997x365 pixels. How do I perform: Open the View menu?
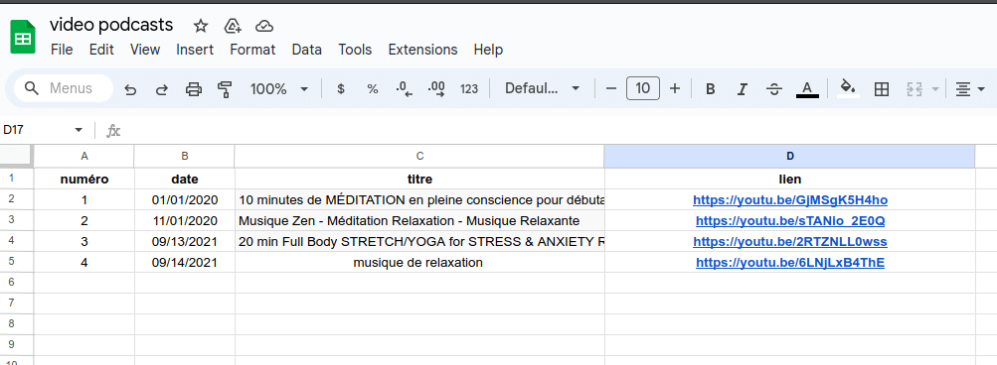(x=145, y=50)
